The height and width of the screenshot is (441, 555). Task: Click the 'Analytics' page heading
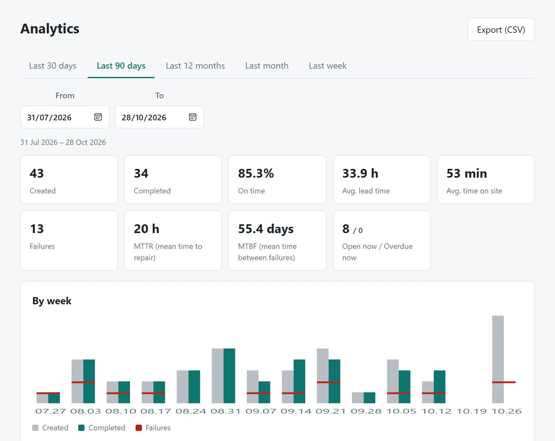50,29
